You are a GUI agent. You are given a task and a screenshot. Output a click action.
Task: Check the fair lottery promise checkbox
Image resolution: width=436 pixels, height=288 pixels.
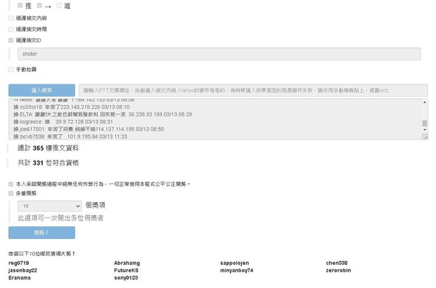coord(10,184)
